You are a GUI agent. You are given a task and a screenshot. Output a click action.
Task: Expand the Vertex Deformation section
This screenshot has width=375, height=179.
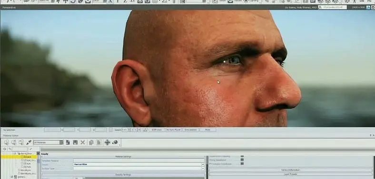click(x=291, y=170)
